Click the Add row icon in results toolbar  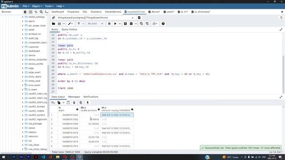coord(53,103)
